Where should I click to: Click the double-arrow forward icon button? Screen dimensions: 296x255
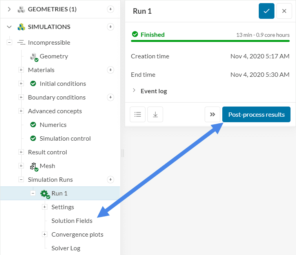[212, 114]
